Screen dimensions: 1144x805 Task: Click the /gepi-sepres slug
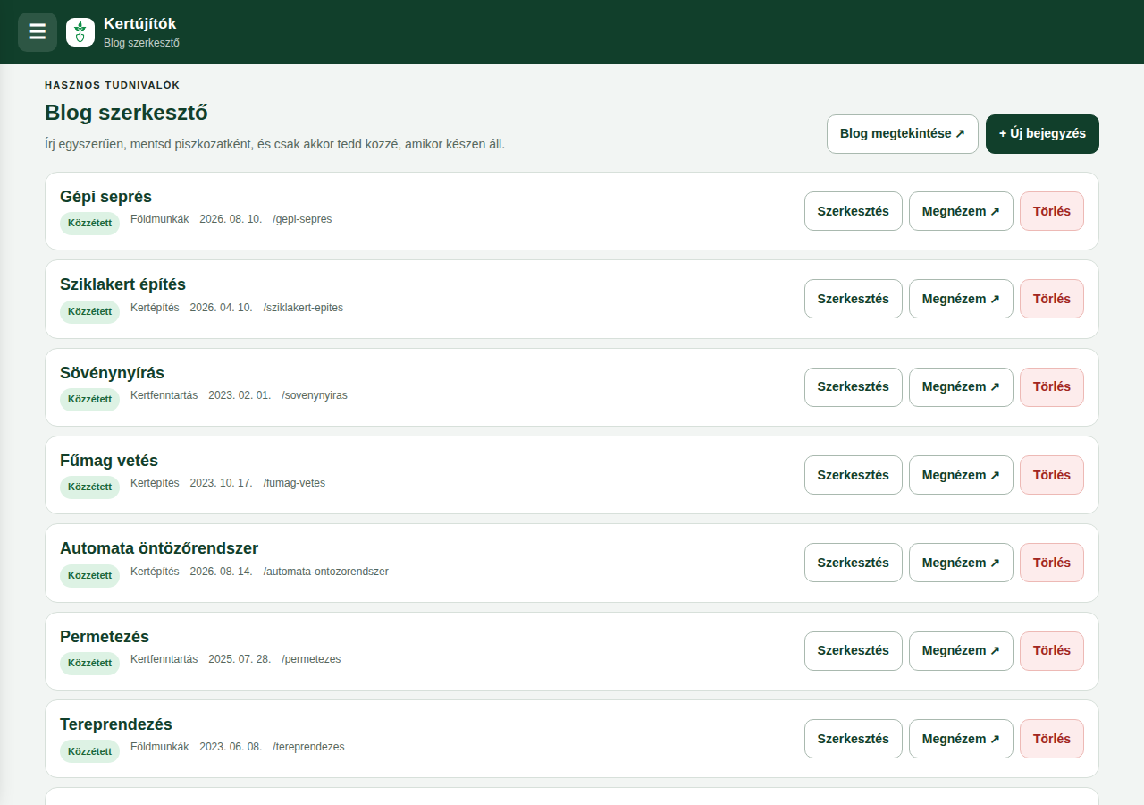coord(302,219)
